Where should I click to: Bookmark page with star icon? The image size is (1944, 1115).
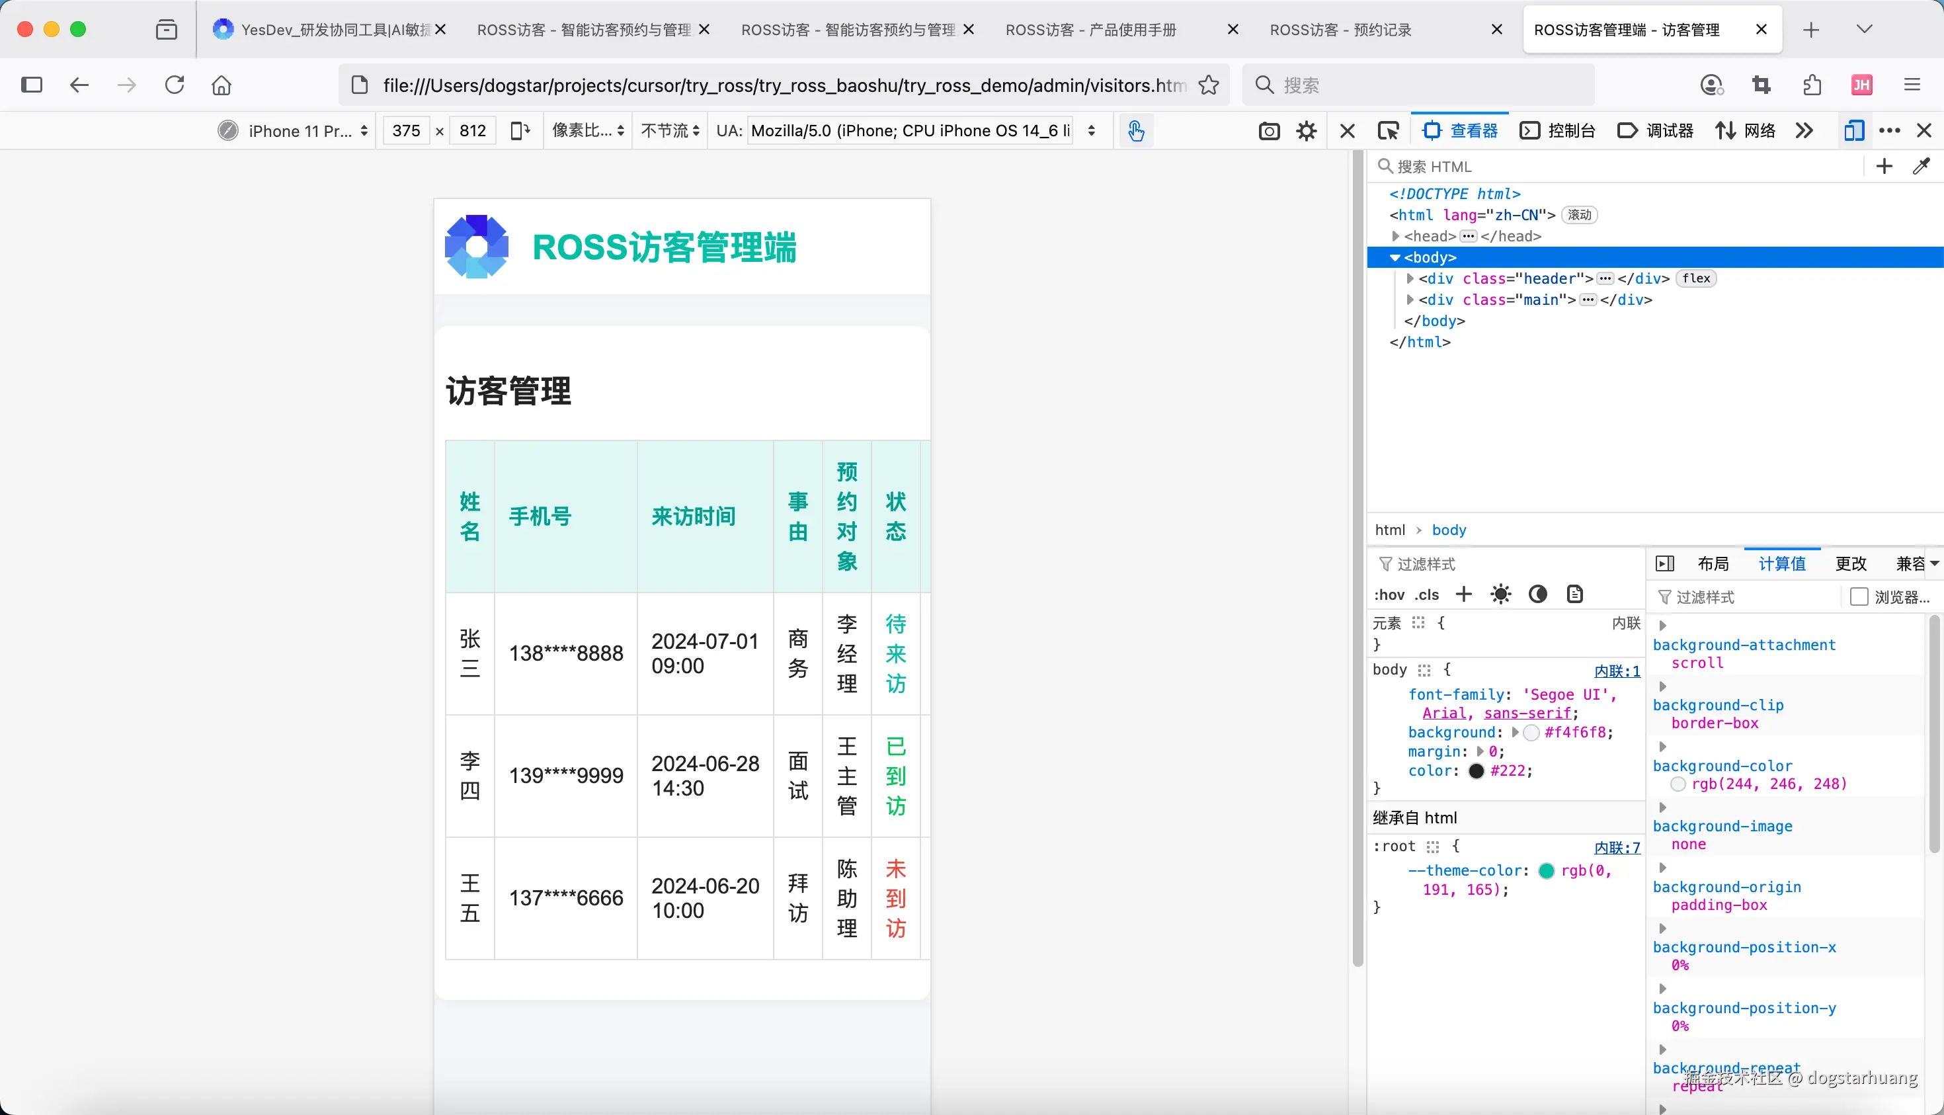pyautogui.click(x=1209, y=85)
